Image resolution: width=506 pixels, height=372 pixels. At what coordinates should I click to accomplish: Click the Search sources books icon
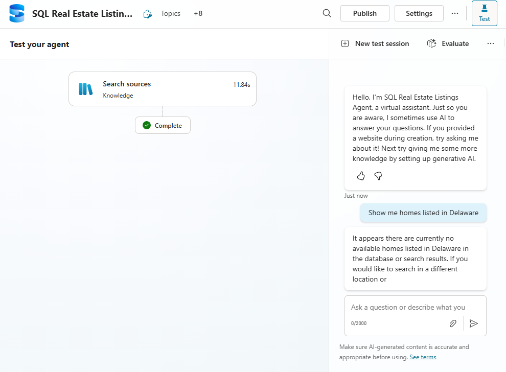(x=86, y=89)
